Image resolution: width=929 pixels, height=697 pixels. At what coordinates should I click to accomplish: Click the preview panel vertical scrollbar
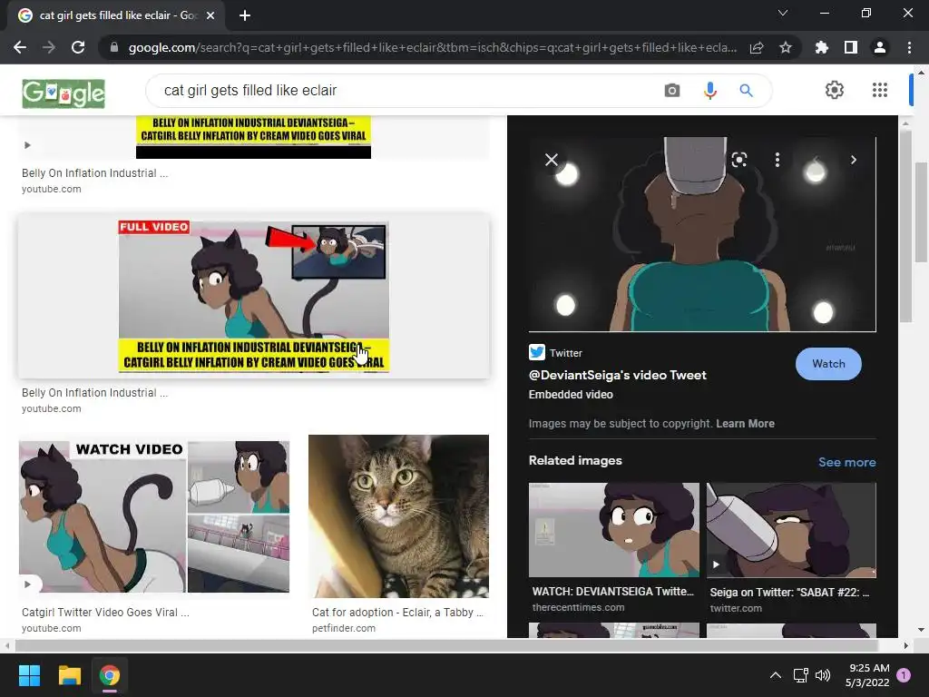pos(905,225)
